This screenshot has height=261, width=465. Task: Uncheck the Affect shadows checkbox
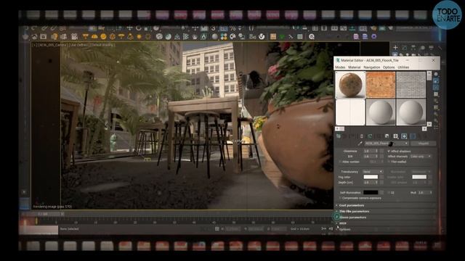click(389, 152)
